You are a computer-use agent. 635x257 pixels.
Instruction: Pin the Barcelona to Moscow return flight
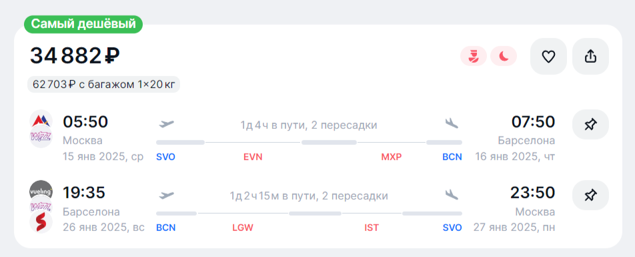click(x=590, y=196)
